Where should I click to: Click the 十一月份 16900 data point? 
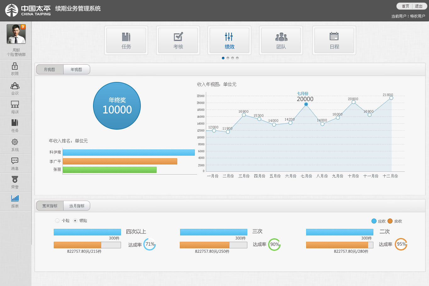[x=370, y=115]
